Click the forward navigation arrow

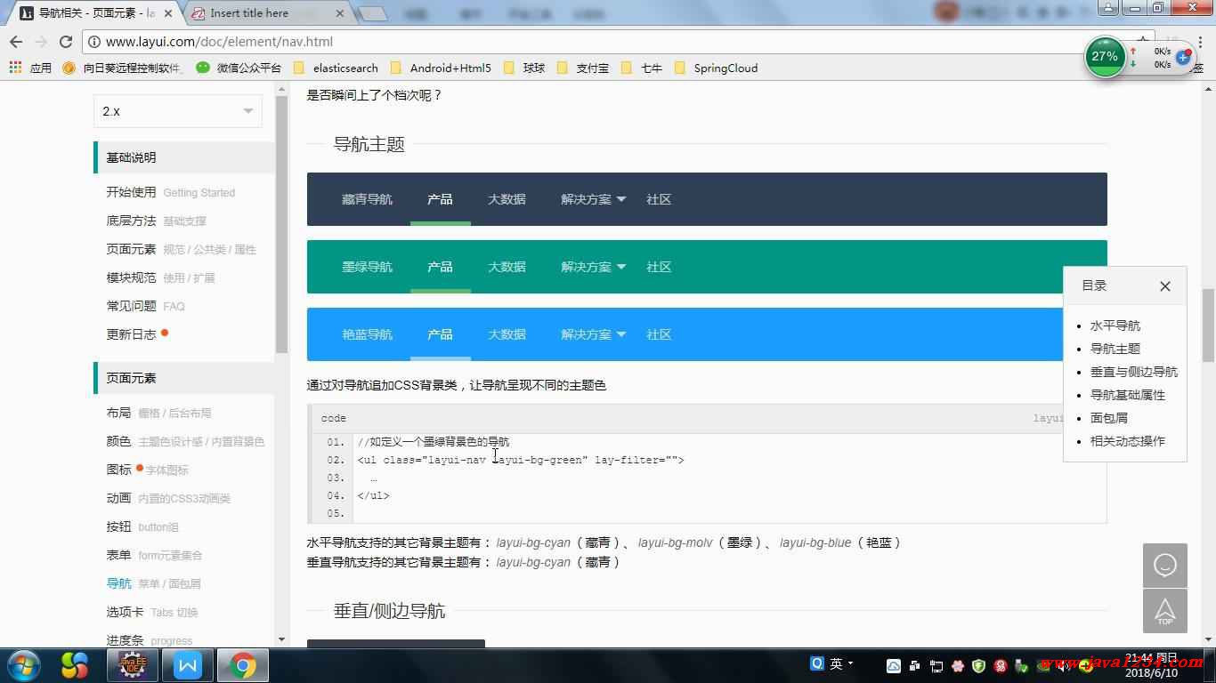41,42
